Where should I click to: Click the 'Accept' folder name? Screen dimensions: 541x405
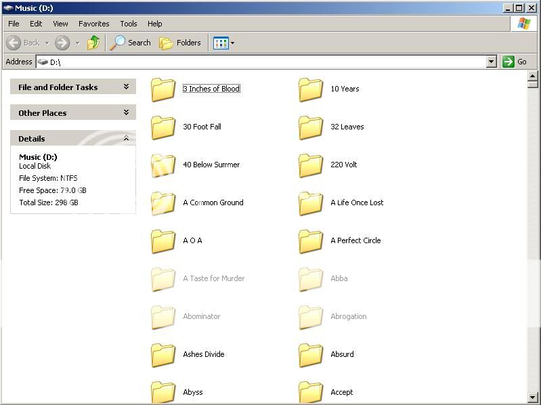[x=341, y=392]
